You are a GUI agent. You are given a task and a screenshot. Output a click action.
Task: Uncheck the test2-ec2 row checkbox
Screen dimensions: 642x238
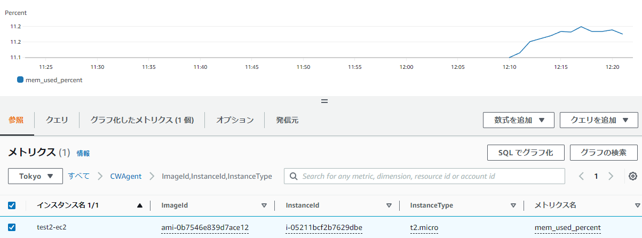pyautogui.click(x=12, y=227)
